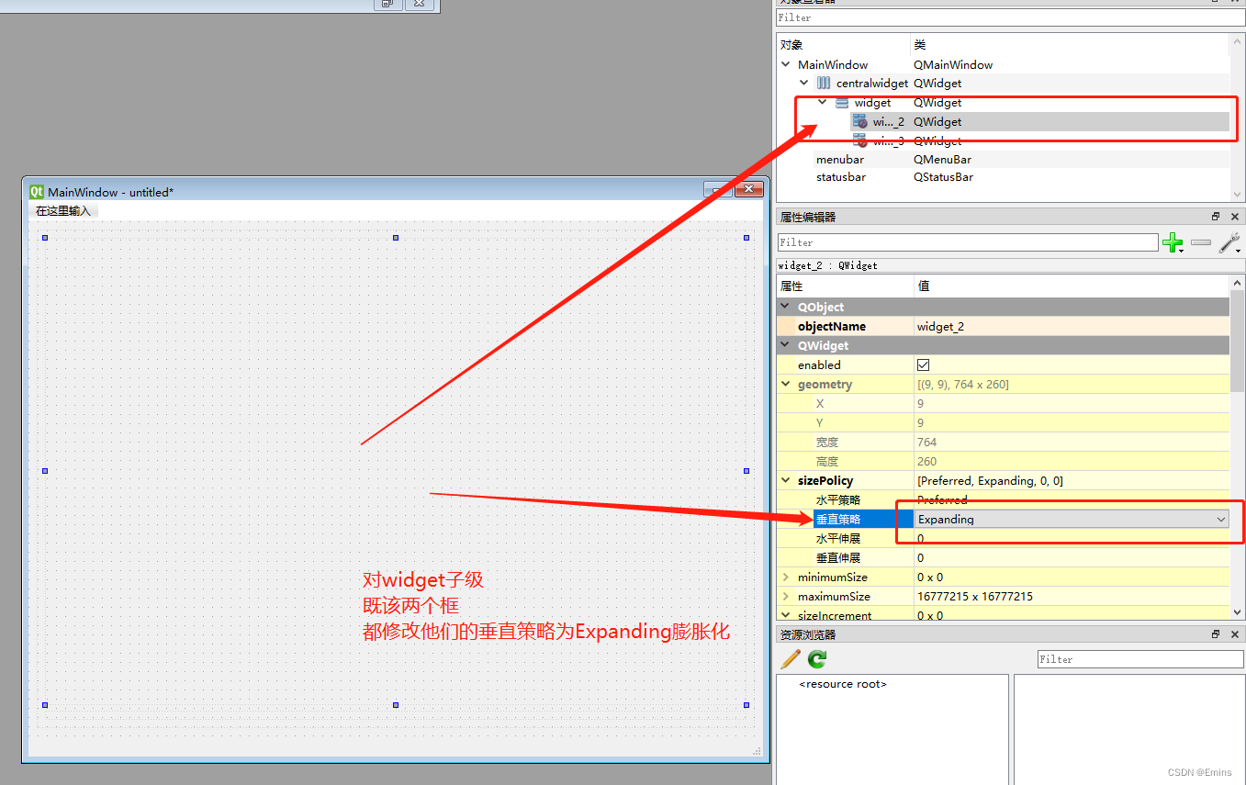Close the 属性编辑器 panel
Screen dimensions: 1246x785
tap(1235, 217)
